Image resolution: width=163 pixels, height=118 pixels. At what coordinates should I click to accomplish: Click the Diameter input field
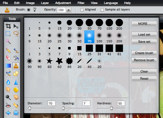(52, 103)
